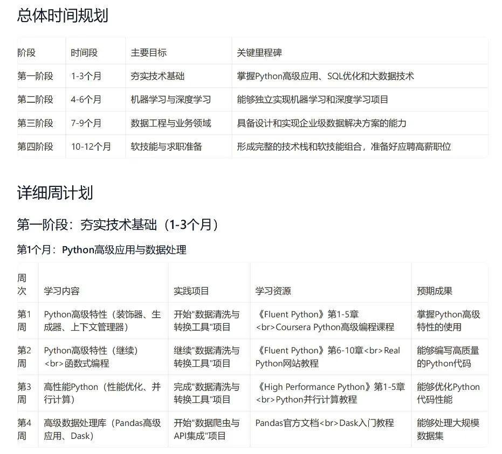502x454 pixels.
Task: Click the cell "Python高级特性（装饰器、生成器、上下文管理器）"
Action: [102, 320]
